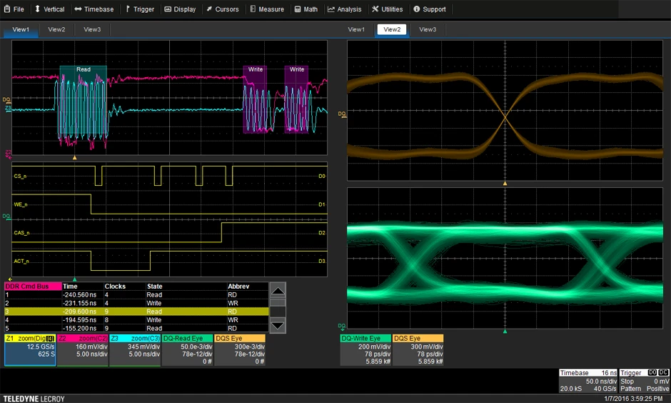Open the Utilities menu
The width and height of the screenshot is (671, 403).
tap(388, 9)
